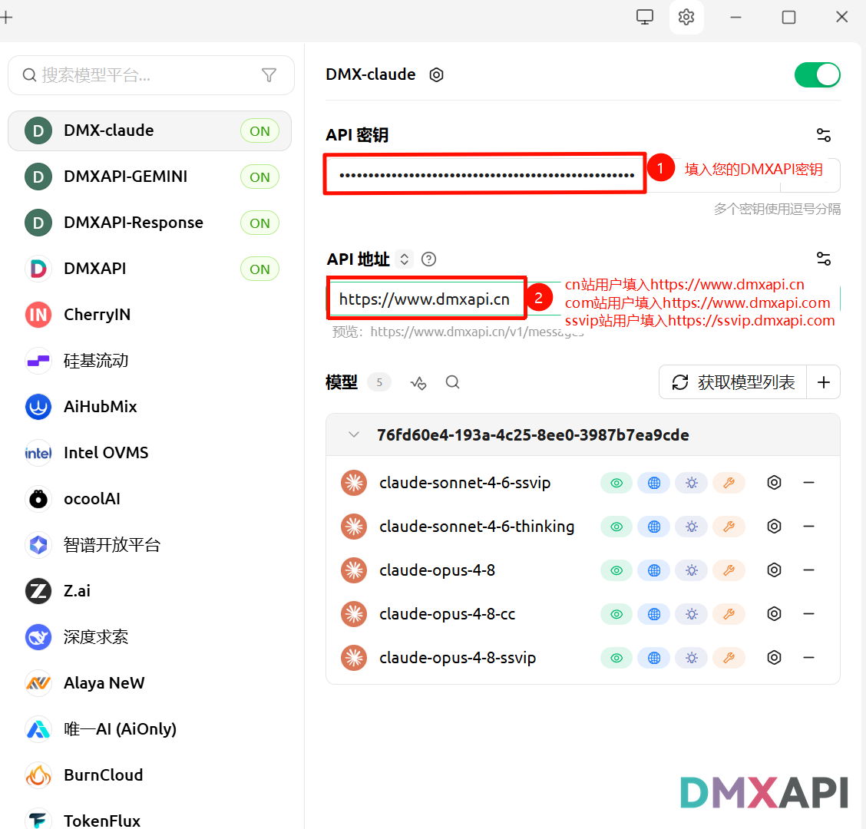866x829 pixels.
Task: Select AiHubMix provider
Action: [150, 407]
